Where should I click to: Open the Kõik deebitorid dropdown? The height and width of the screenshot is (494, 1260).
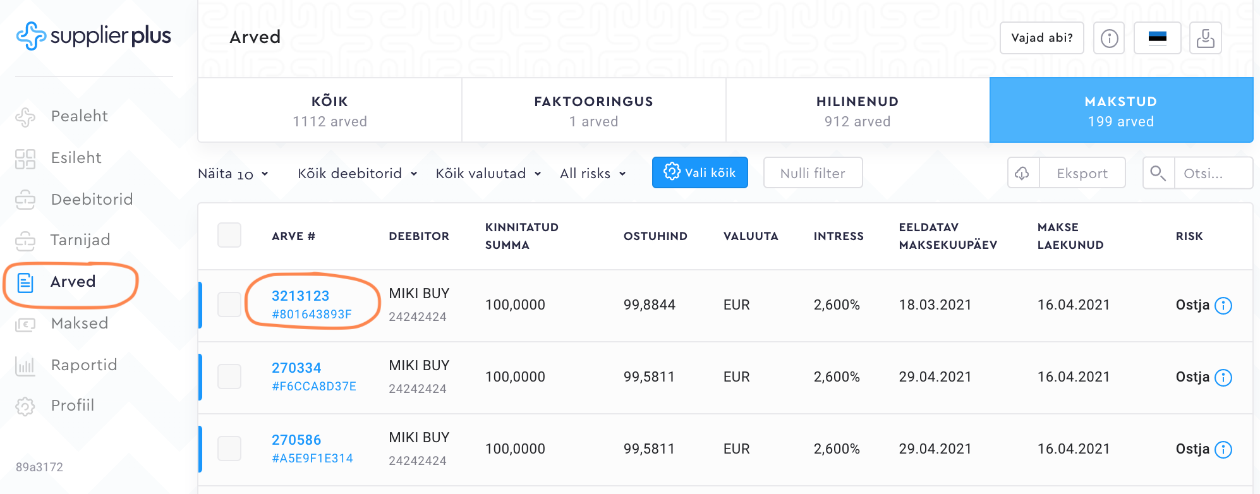[357, 174]
